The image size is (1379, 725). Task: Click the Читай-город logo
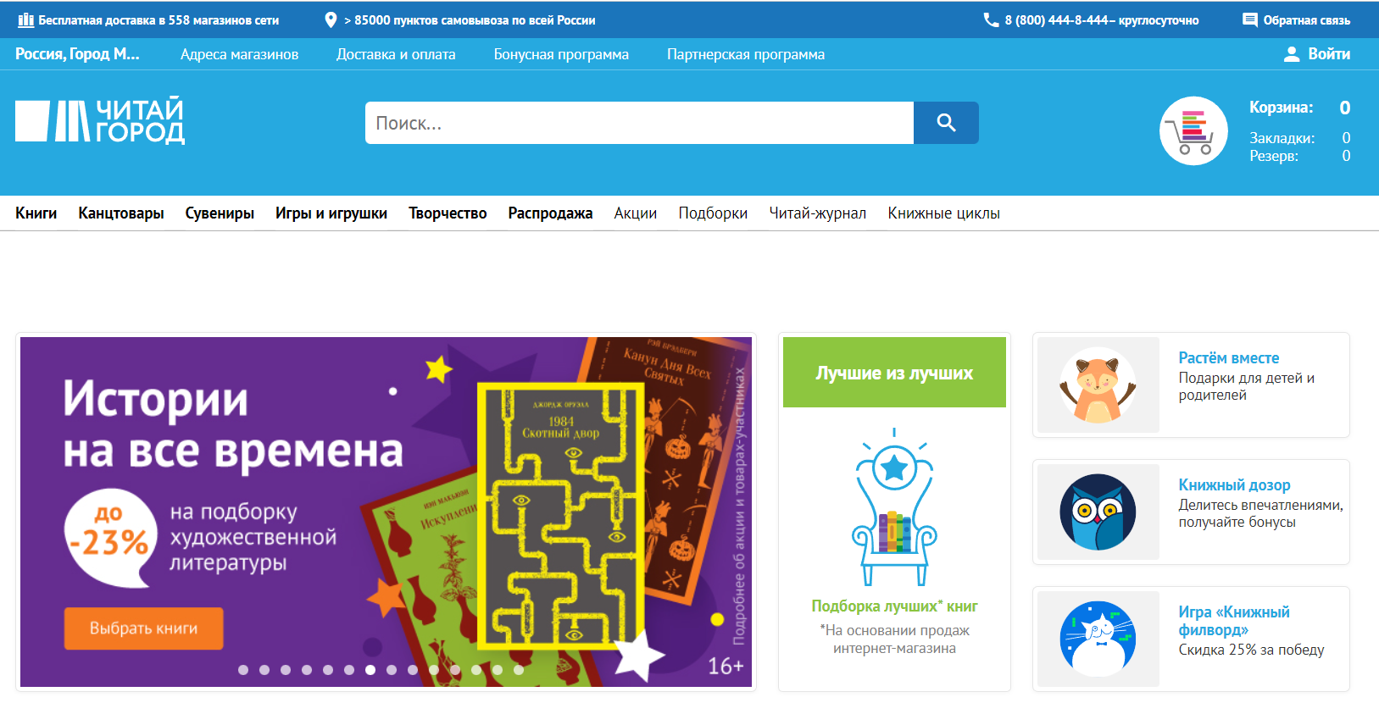[x=100, y=120]
